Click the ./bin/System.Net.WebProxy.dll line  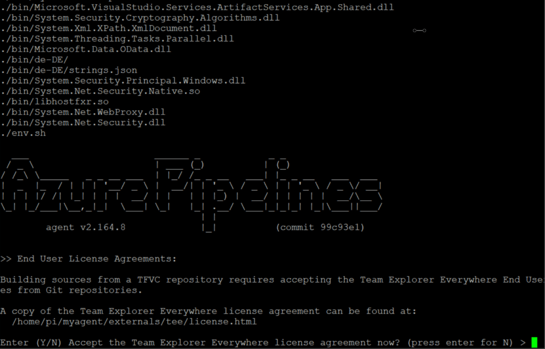[82, 112]
